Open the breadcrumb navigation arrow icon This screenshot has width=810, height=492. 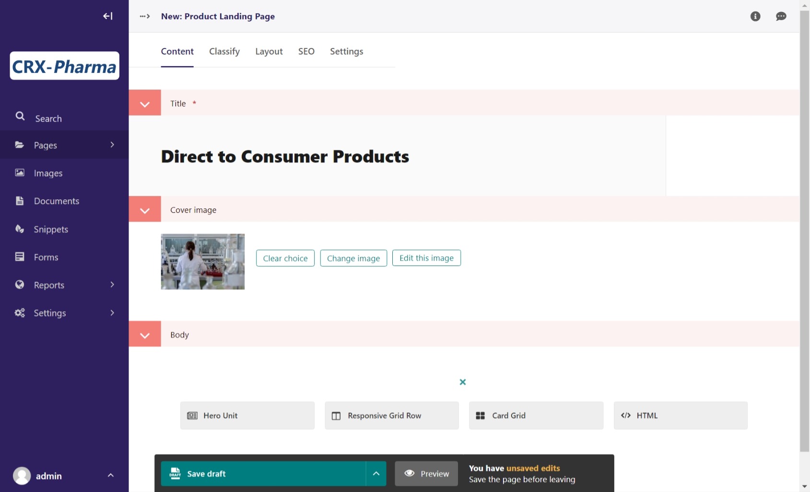[x=145, y=16]
